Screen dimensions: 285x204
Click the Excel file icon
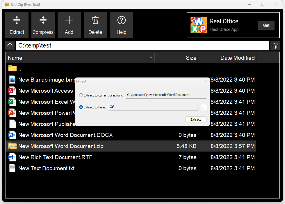(12, 102)
